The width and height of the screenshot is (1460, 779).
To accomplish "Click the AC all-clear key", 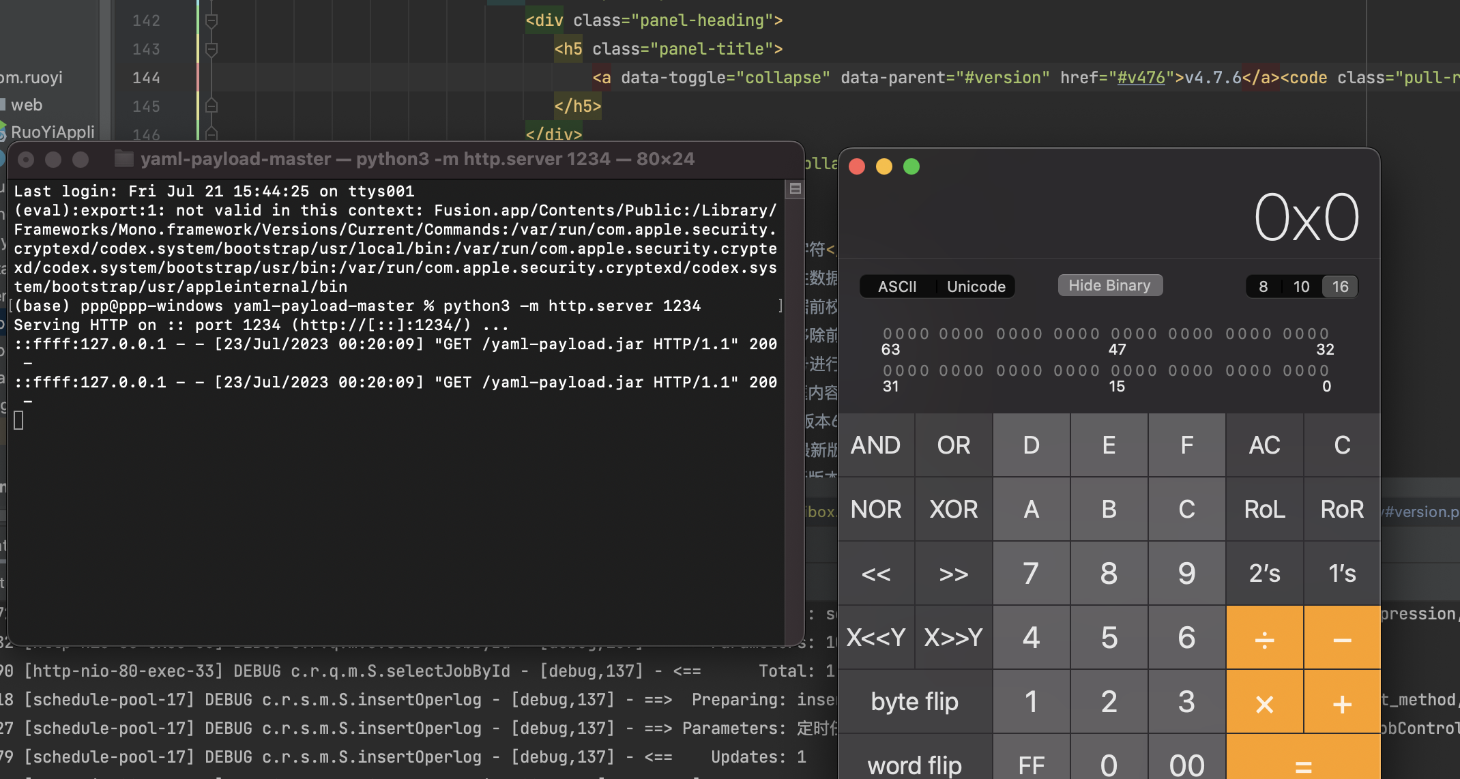I will coord(1265,445).
